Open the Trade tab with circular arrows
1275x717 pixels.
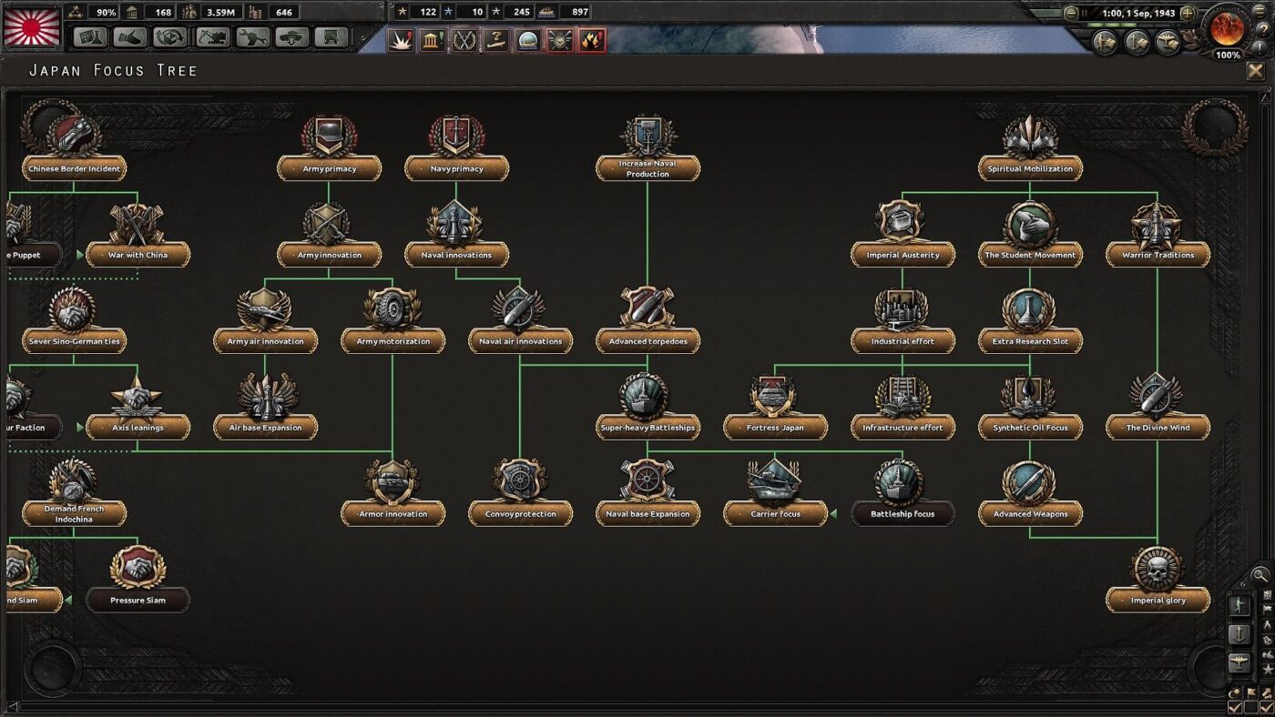(x=170, y=38)
